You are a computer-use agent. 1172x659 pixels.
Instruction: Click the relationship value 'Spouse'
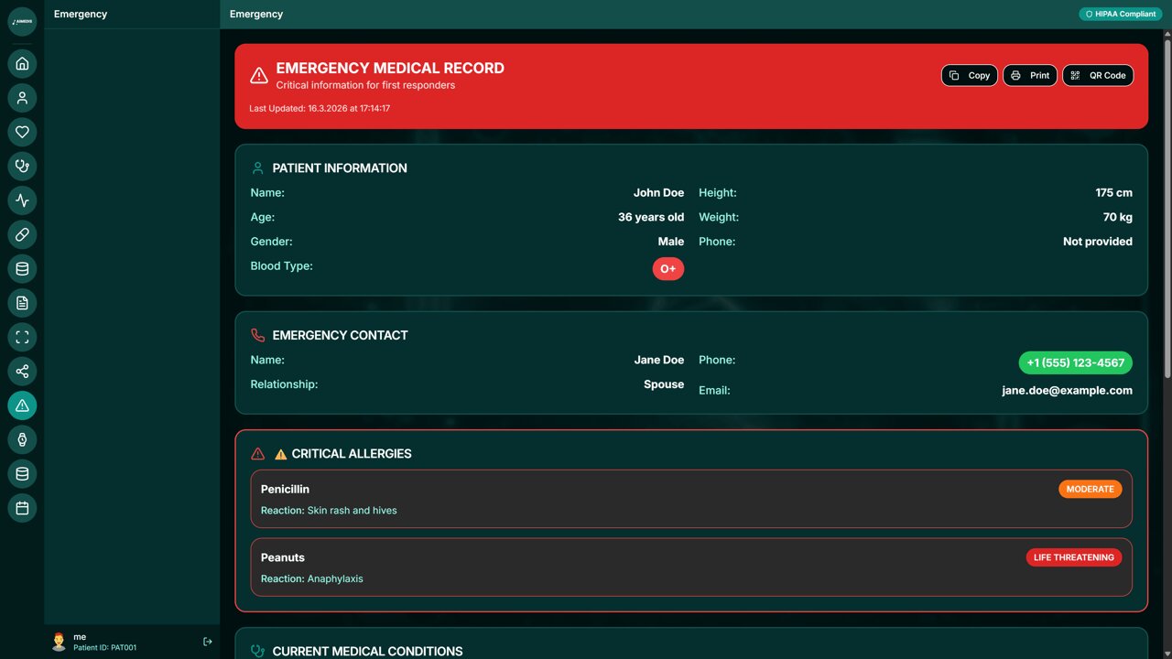[x=664, y=384]
